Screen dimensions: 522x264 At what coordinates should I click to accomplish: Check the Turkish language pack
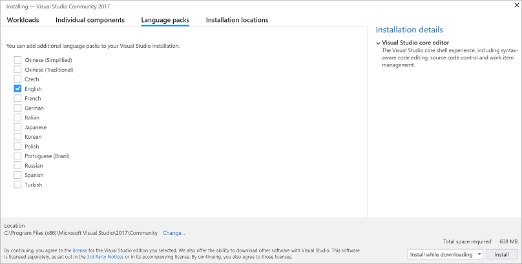point(17,185)
